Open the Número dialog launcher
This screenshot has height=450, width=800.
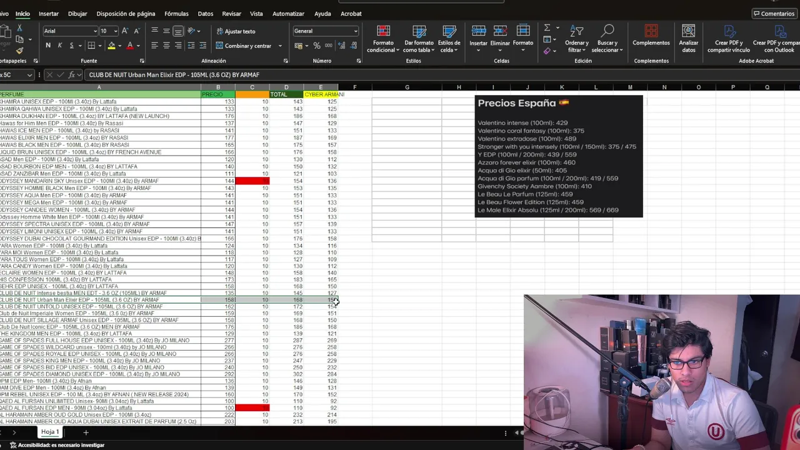359,61
